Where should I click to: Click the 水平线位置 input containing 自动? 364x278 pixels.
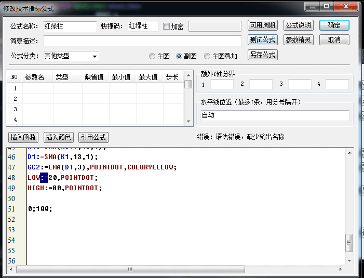click(275, 115)
